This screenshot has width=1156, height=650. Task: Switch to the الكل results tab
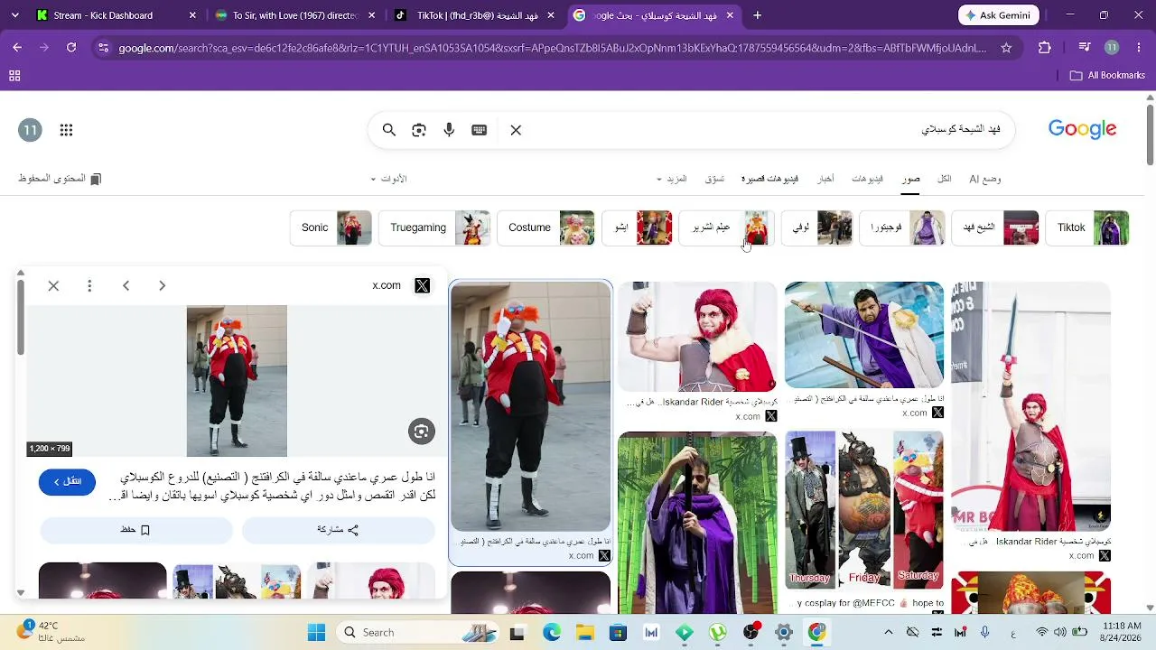coord(944,179)
